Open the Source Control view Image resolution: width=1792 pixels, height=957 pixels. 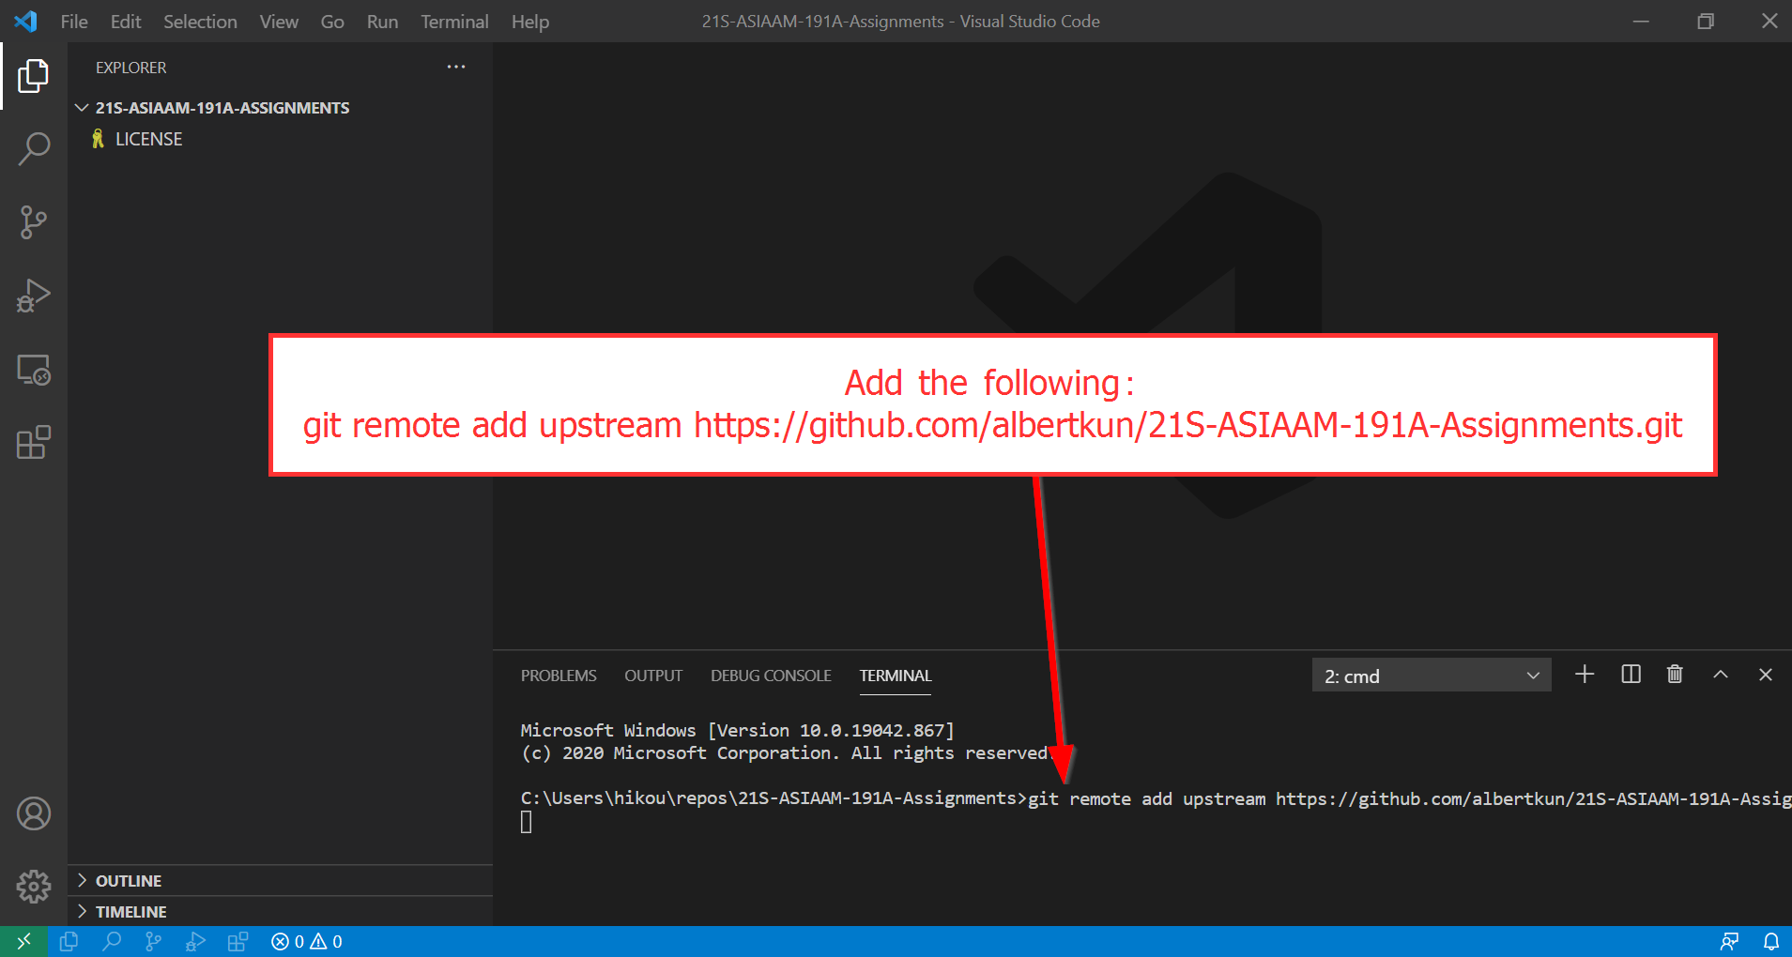pyautogui.click(x=34, y=222)
